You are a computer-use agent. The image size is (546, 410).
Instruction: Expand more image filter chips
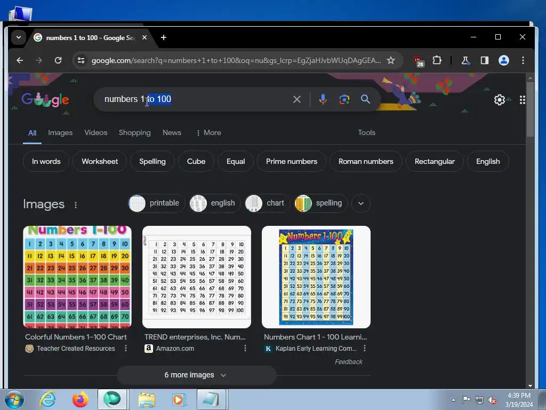tap(361, 203)
